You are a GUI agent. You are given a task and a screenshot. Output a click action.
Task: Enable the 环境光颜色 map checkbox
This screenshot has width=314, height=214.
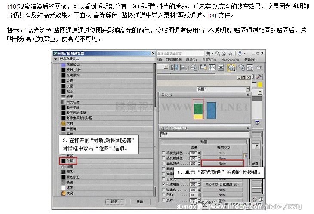coord(163,153)
